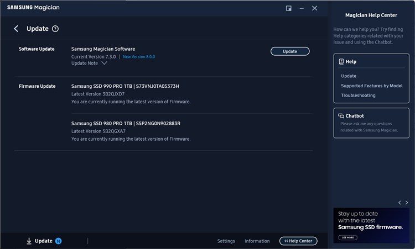Open the Troubleshooting help topic
The width and height of the screenshot is (415, 249).
pyautogui.click(x=358, y=96)
